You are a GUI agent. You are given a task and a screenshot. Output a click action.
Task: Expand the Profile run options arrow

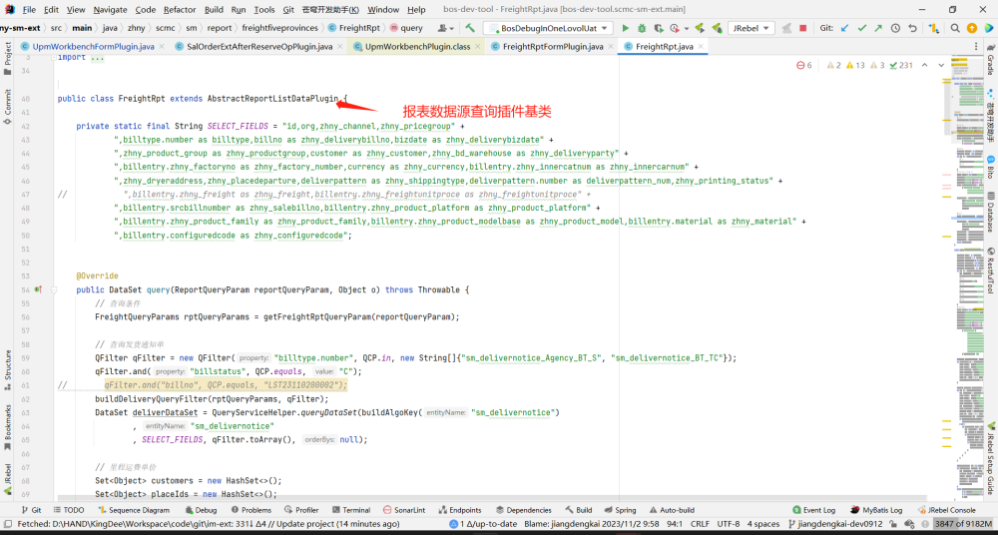point(687,29)
